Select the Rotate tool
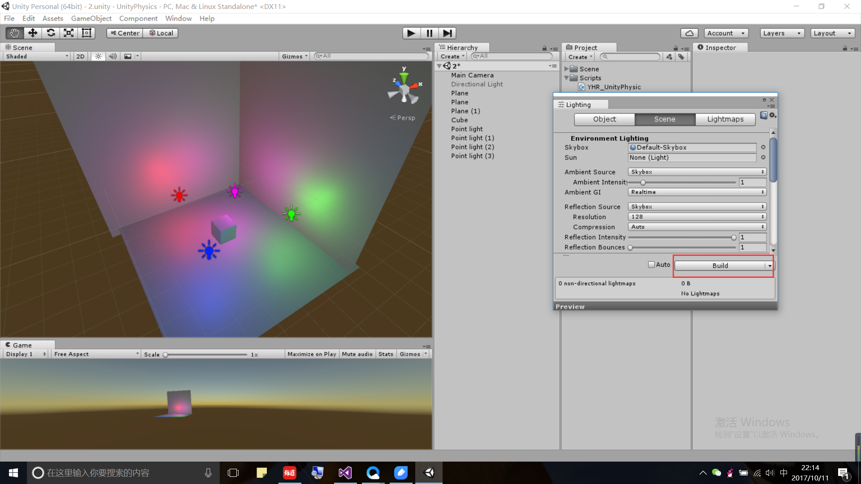This screenshot has width=861, height=484. click(51, 33)
